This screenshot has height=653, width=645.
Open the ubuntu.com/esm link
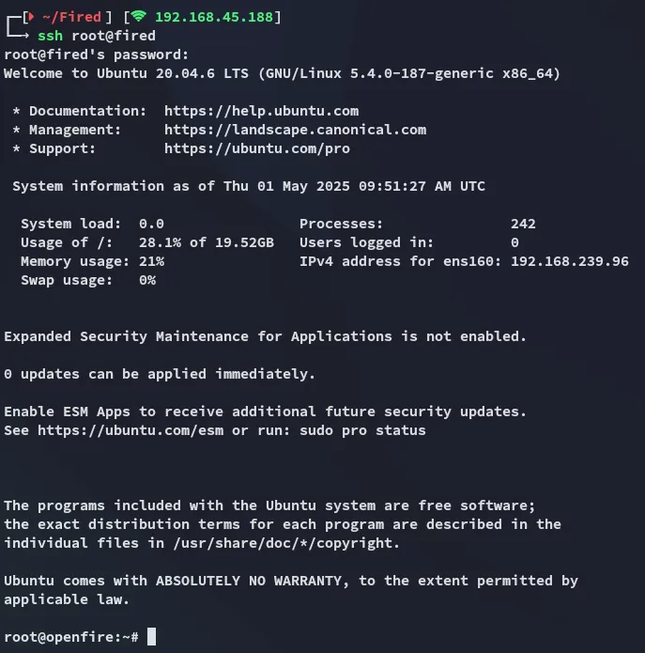coord(131,430)
